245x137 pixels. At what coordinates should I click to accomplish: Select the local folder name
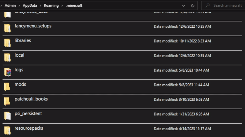[x=19, y=55]
